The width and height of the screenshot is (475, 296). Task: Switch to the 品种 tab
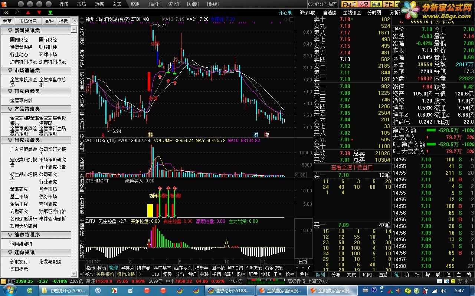49,21
